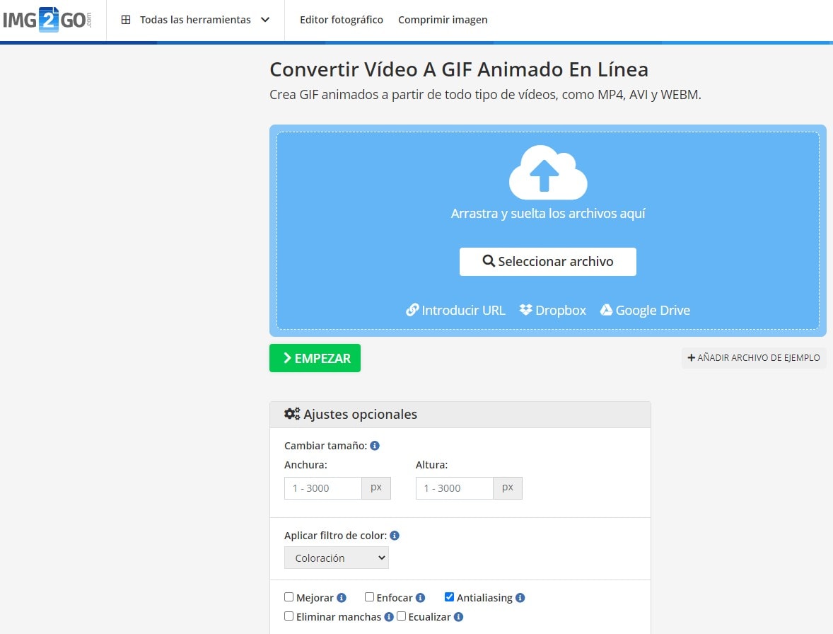833x634 pixels.
Task: Focus the Altura height input field
Action: click(454, 488)
